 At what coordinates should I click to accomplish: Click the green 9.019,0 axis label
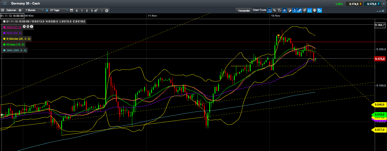tap(378, 114)
